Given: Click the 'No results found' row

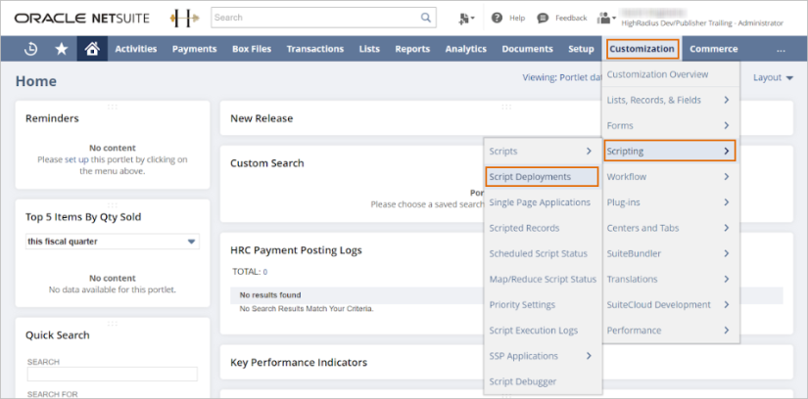Looking at the screenshot, I should pyautogui.click(x=506, y=295).
